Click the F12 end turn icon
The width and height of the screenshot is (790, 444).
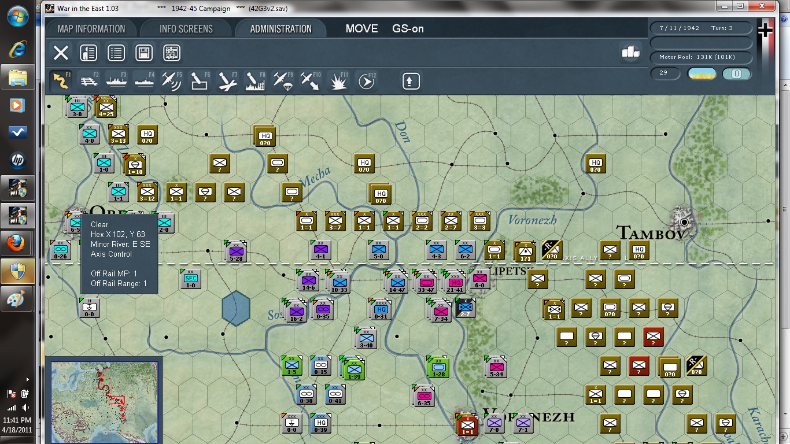pyautogui.click(x=367, y=80)
